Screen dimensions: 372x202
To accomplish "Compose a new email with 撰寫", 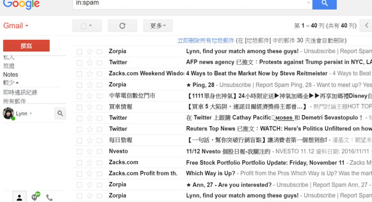I will [27, 46].
